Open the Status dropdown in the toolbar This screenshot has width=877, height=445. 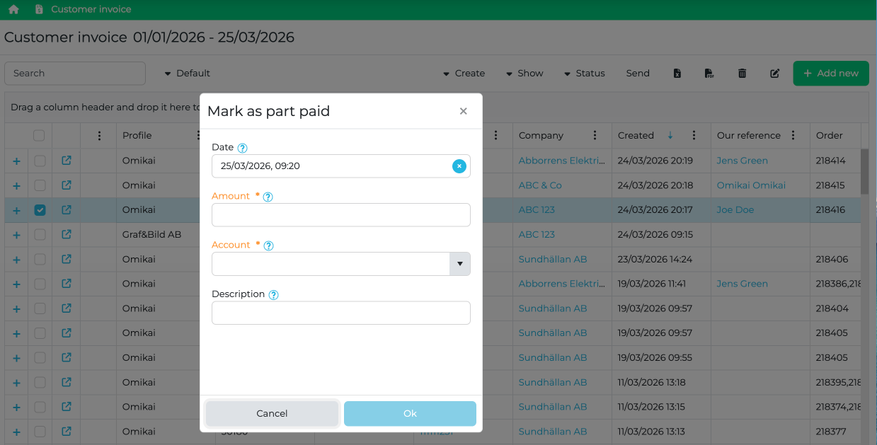584,74
